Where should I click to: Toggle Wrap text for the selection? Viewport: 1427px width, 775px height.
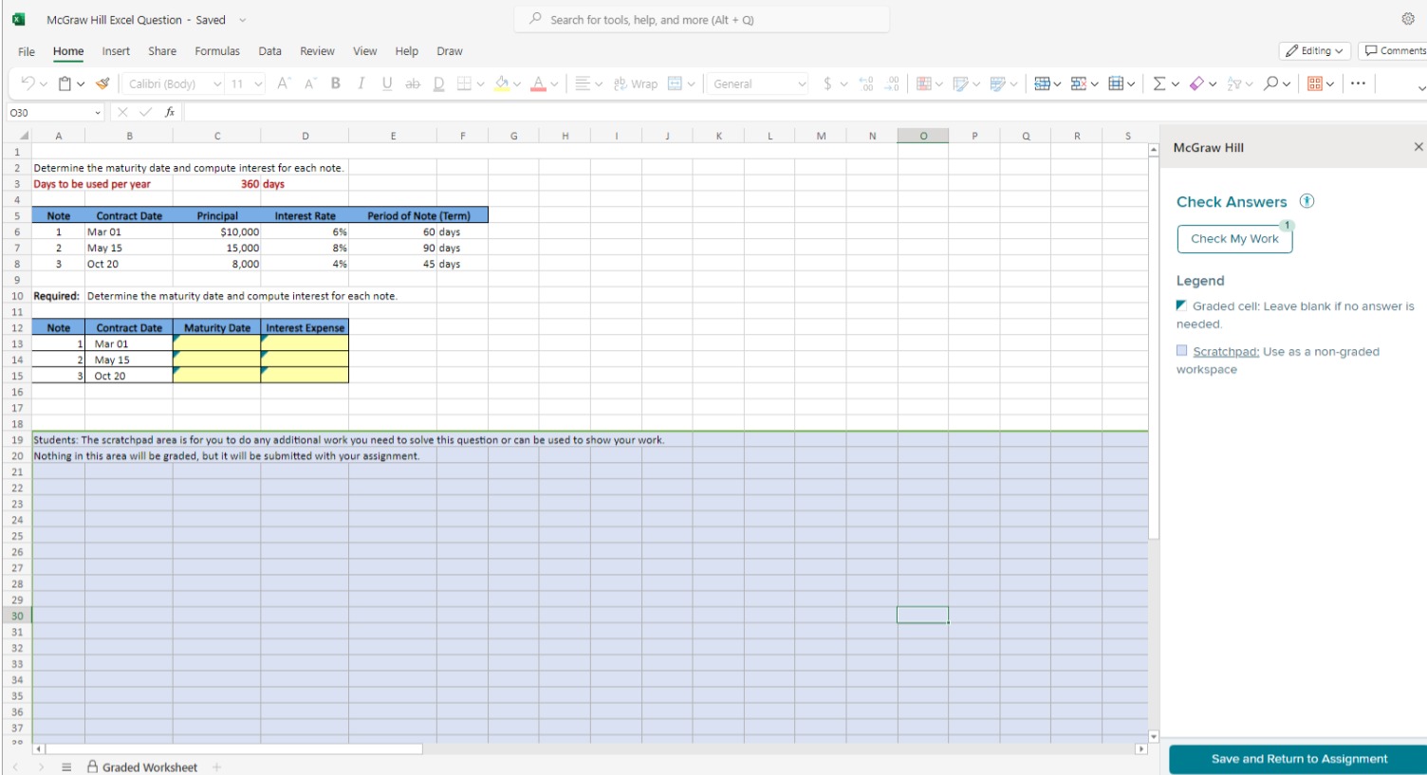[x=634, y=83]
